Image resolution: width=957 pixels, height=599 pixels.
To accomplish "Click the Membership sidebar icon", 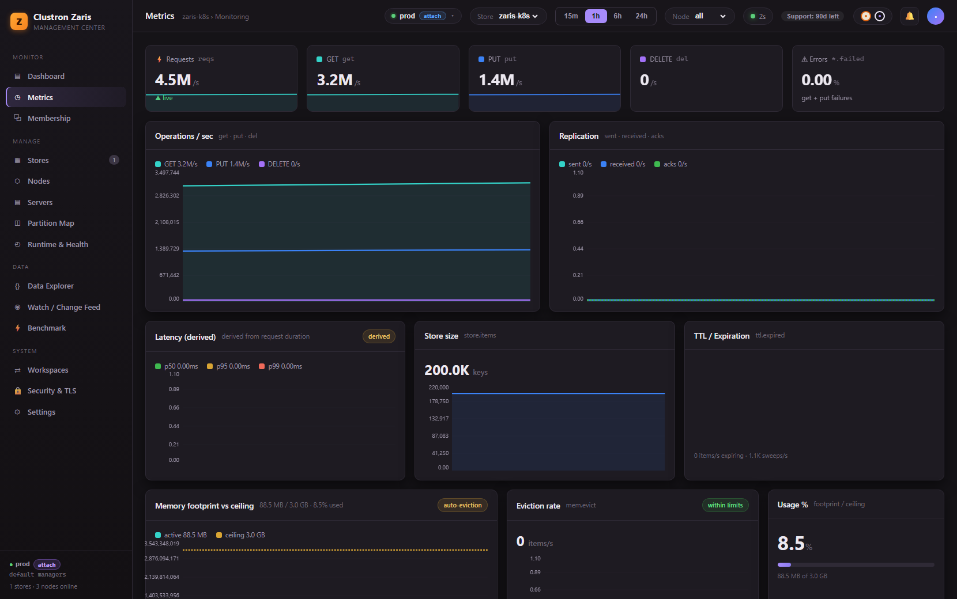I will [17, 118].
